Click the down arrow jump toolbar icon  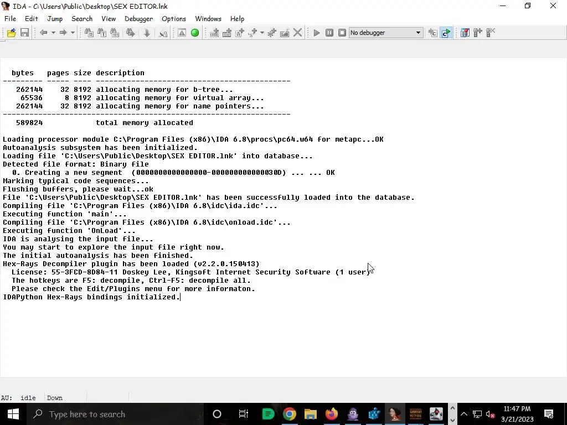[147, 33]
